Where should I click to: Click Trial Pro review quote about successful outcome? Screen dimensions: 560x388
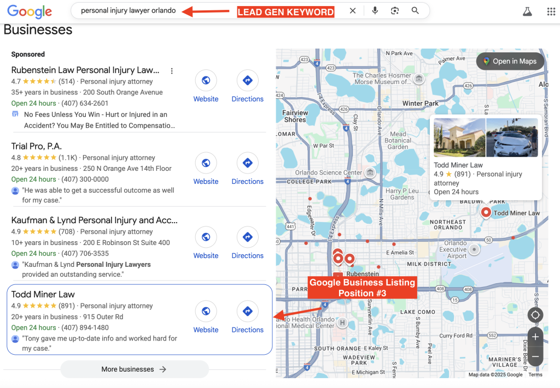click(x=98, y=195)
